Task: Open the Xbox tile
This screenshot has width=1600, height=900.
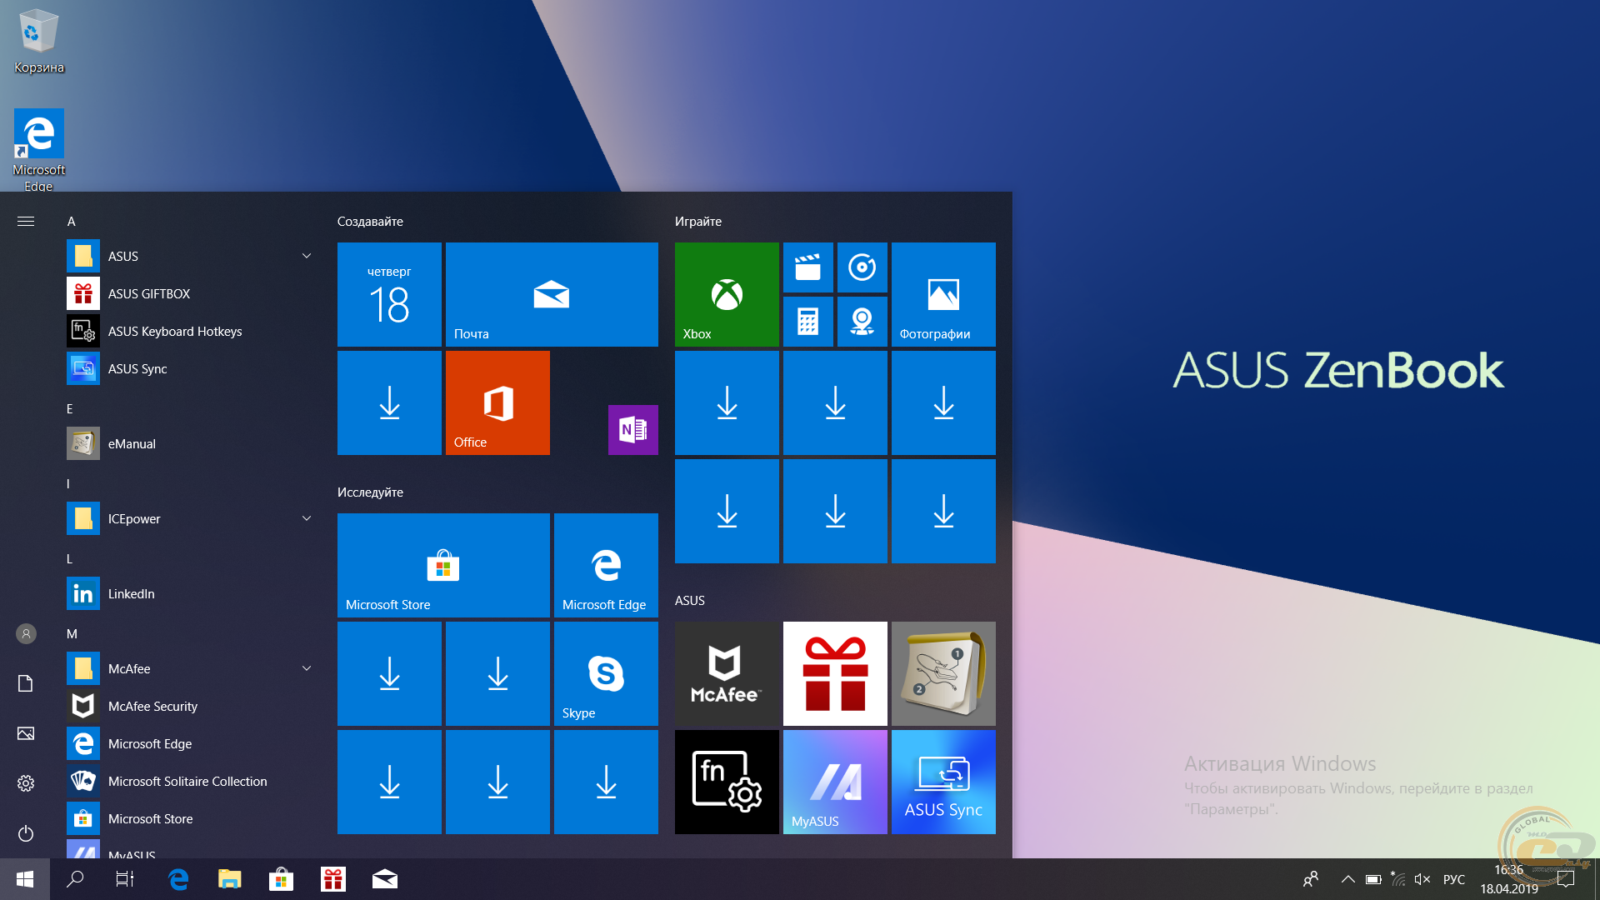Action: (727, 294)
